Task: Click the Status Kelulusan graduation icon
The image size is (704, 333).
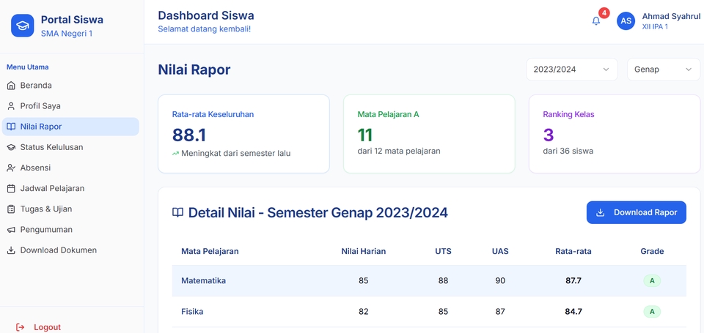Action: tap(11, 147)
